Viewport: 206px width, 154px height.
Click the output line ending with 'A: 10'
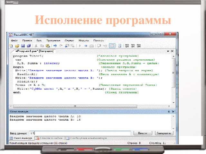pos(45,116)
